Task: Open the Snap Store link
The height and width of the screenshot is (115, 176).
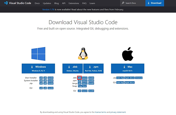Action: 82,86
